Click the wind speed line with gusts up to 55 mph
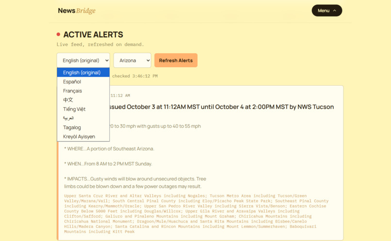 (x=155, y=126)
